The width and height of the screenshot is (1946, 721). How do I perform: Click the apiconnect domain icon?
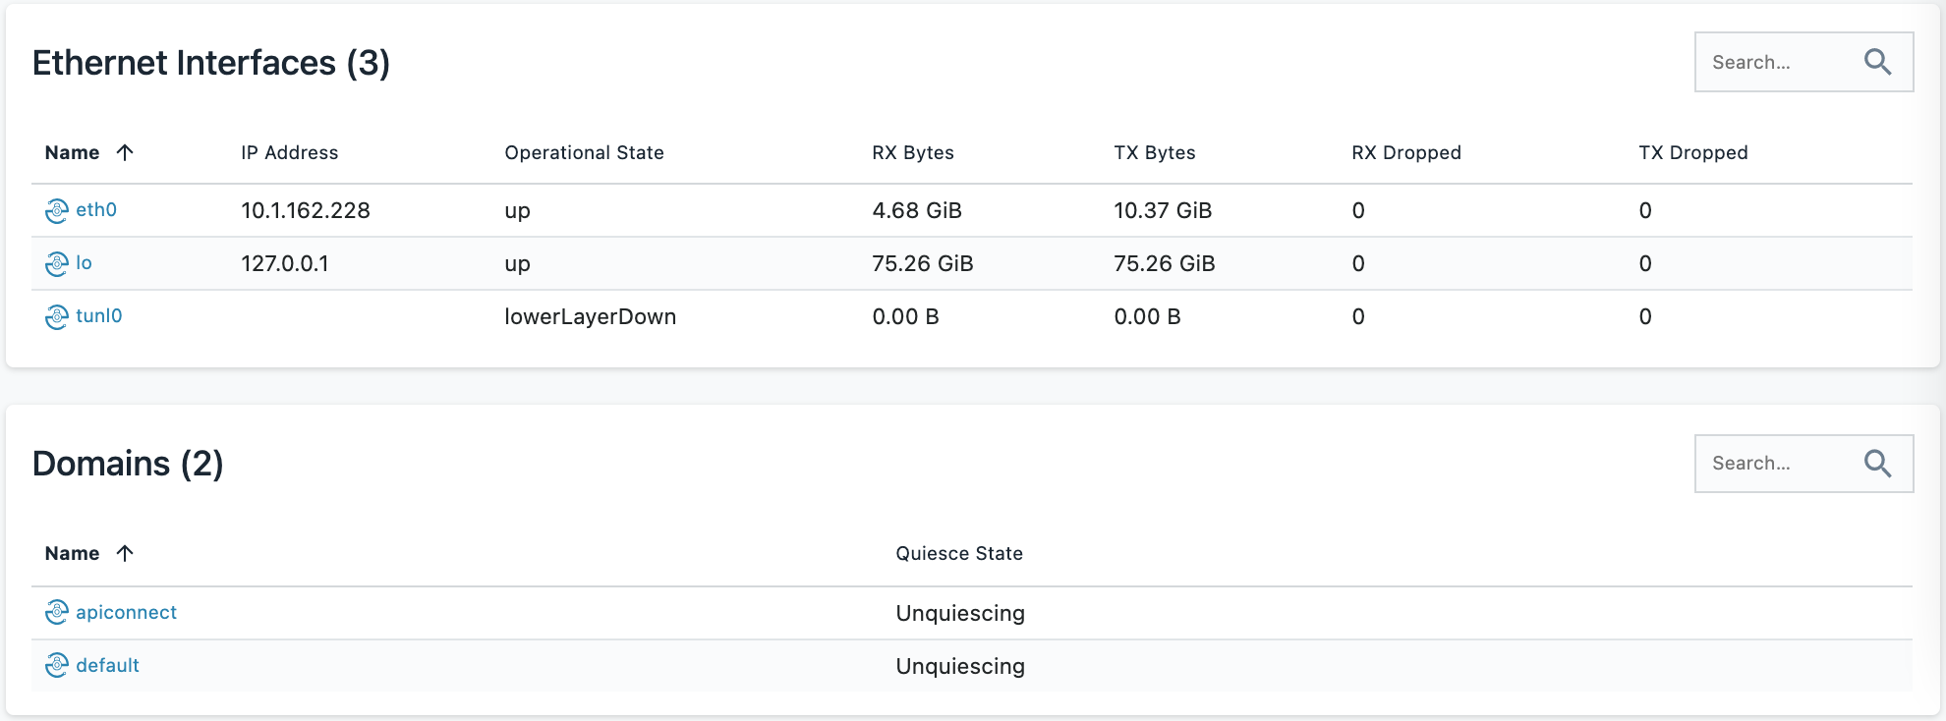(x=57, y=613)
